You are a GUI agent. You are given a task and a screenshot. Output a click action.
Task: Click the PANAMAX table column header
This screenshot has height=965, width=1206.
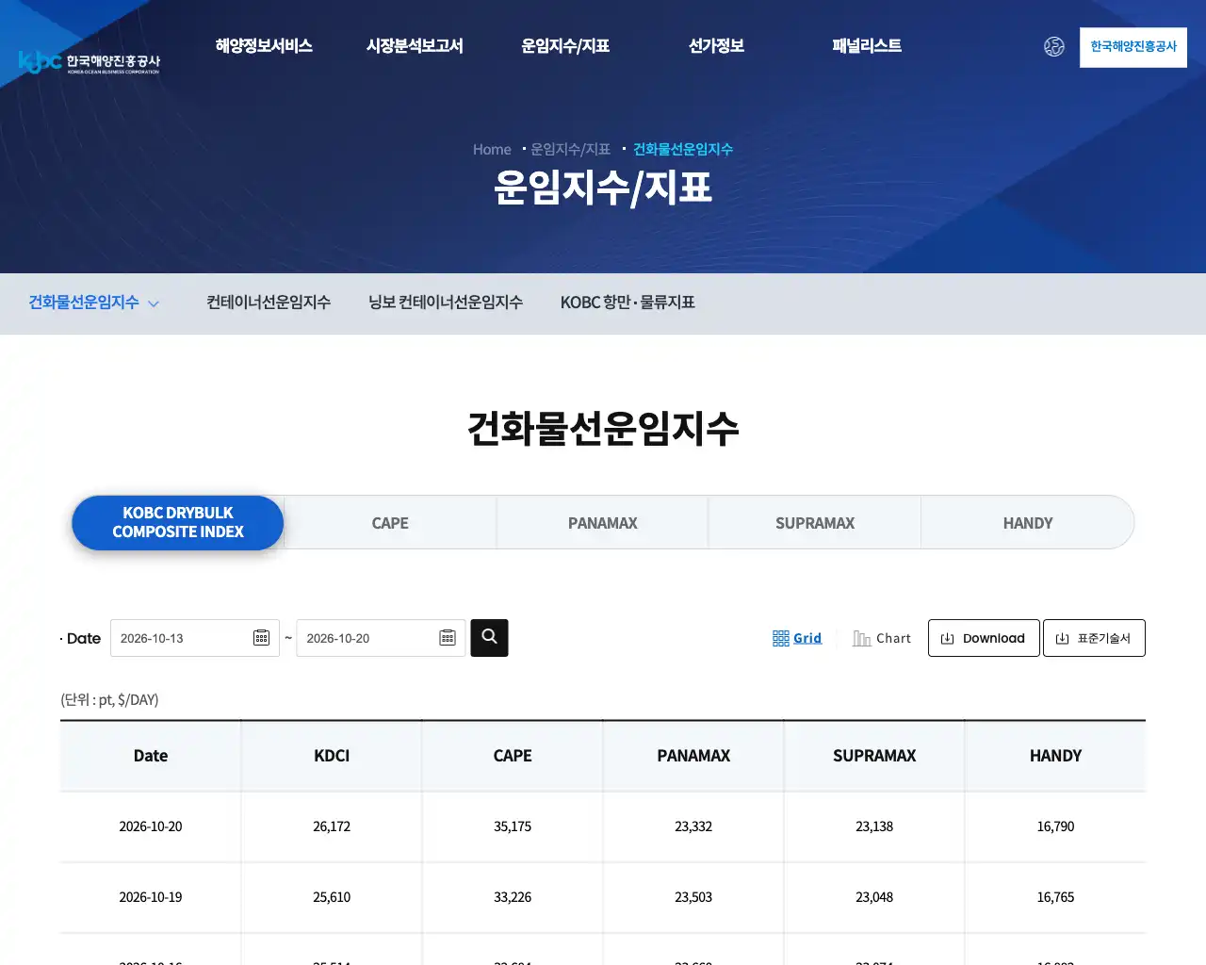(693, 756)
